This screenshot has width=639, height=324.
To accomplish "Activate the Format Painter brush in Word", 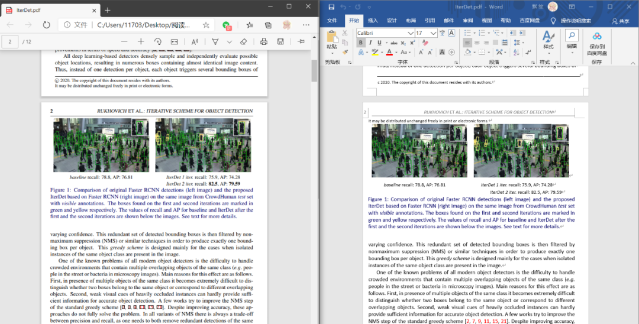I will [345, 51].
